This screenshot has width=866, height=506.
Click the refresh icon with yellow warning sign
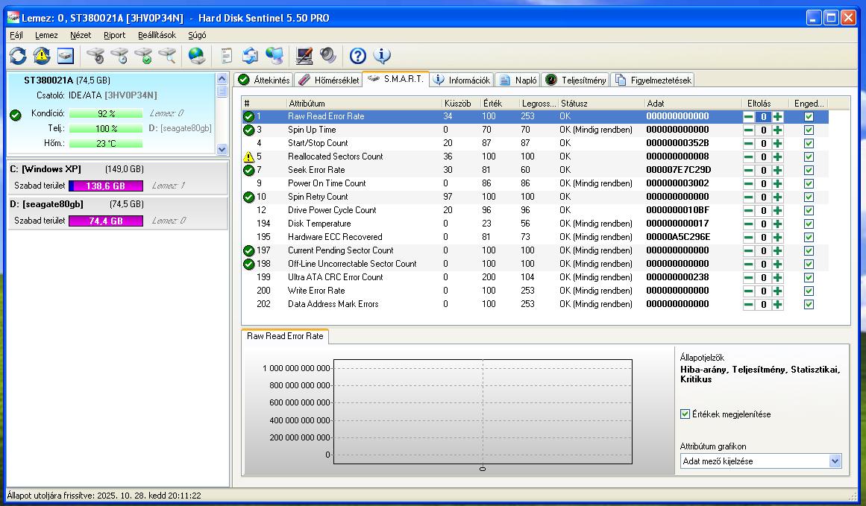click(x=42, y=56)
